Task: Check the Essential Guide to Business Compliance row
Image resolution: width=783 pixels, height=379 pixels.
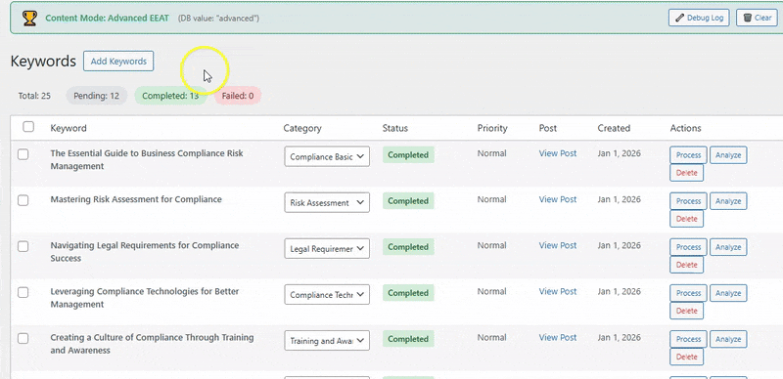Action: coord(23,154)
